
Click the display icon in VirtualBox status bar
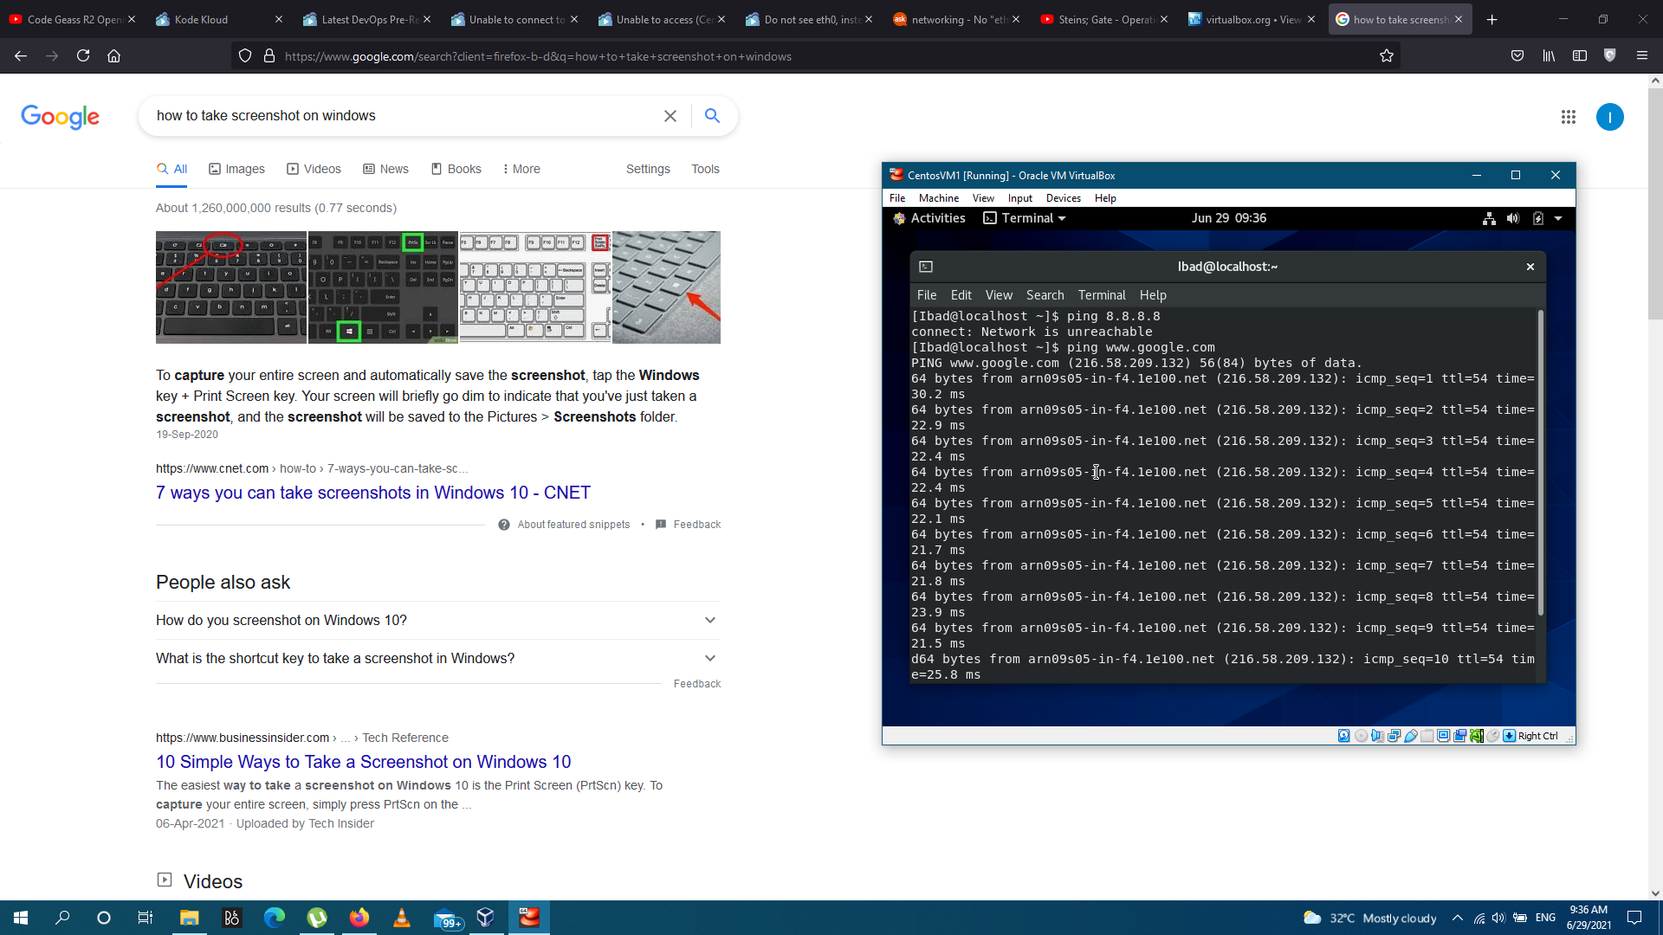click(1443, 736)
